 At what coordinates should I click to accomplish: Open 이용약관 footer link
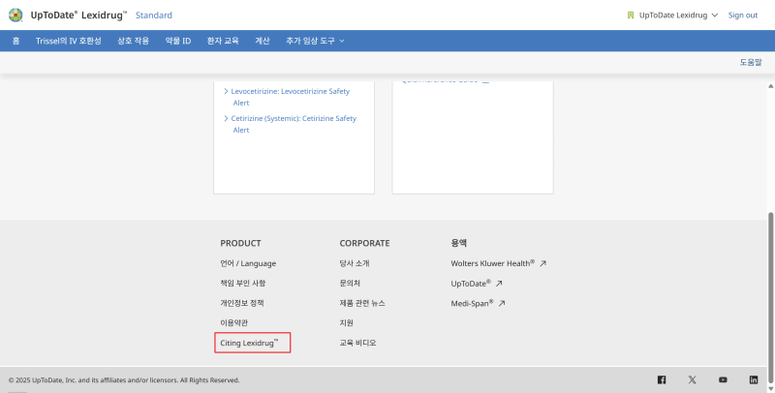[x=233, y=323]
